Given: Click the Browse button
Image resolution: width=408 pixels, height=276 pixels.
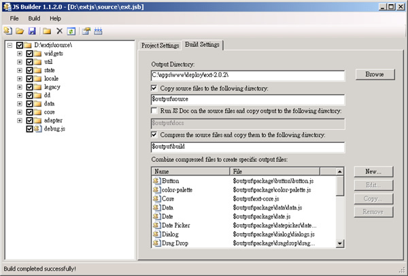Looking at the screenshot, I should [x=375, y=74].
